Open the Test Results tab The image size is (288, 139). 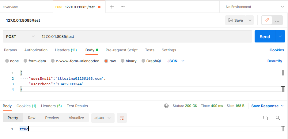tap(77, 106)
